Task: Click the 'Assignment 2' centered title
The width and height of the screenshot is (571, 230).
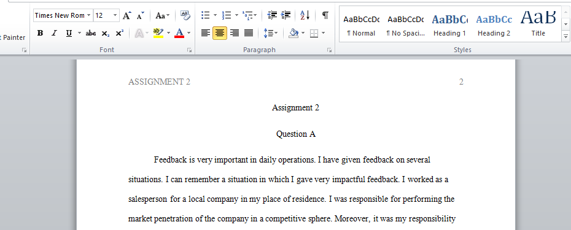Action: pyautogui.click(x=295, y=108)
